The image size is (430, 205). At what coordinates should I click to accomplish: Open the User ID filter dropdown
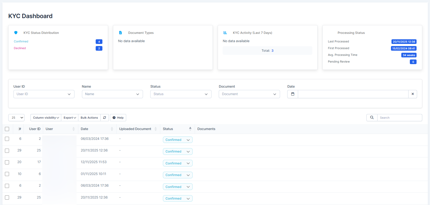(x=44, y=94)
